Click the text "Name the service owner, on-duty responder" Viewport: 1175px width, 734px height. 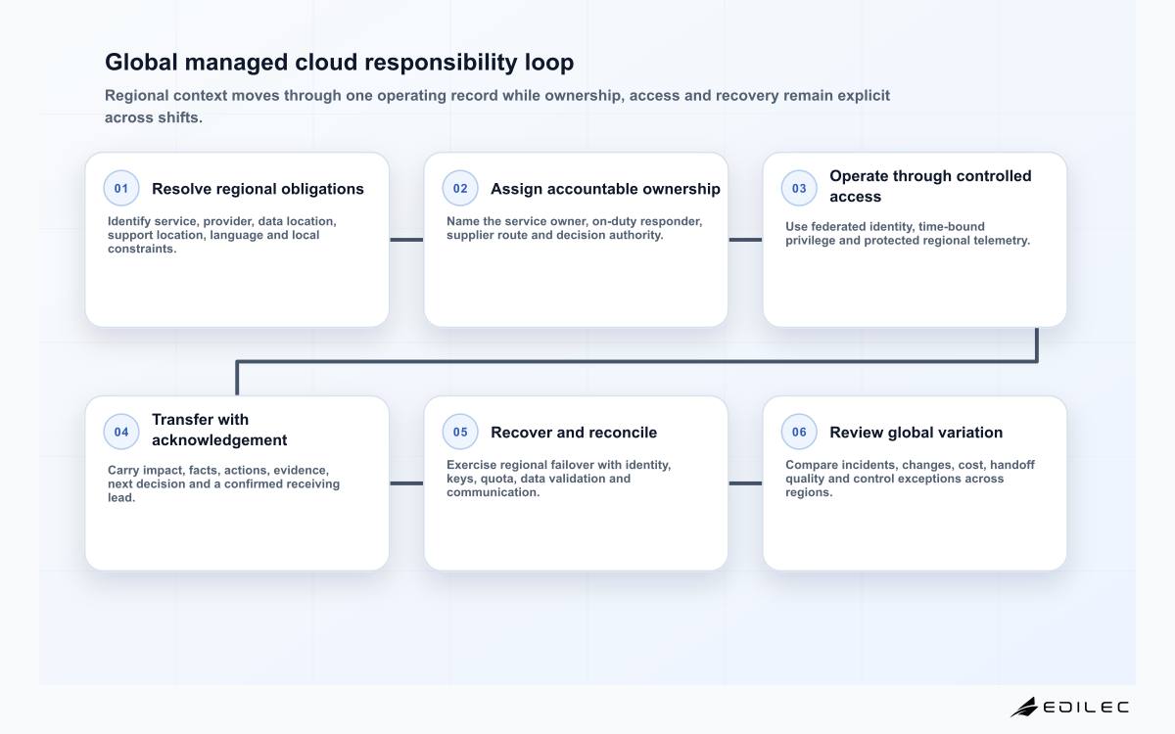point(574,228)
